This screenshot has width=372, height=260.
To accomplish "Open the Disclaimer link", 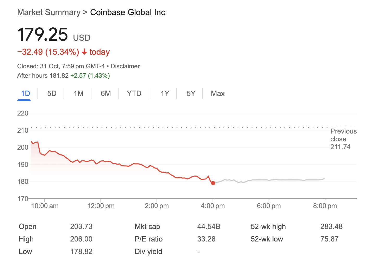I will coord(125,66).
